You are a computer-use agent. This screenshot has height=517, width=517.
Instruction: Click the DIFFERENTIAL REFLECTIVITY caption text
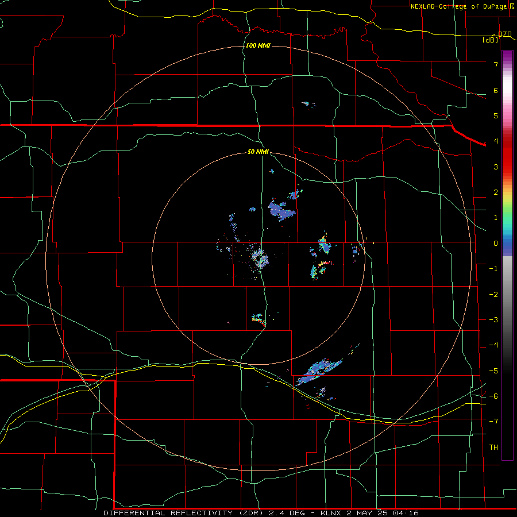coord(168,513)
